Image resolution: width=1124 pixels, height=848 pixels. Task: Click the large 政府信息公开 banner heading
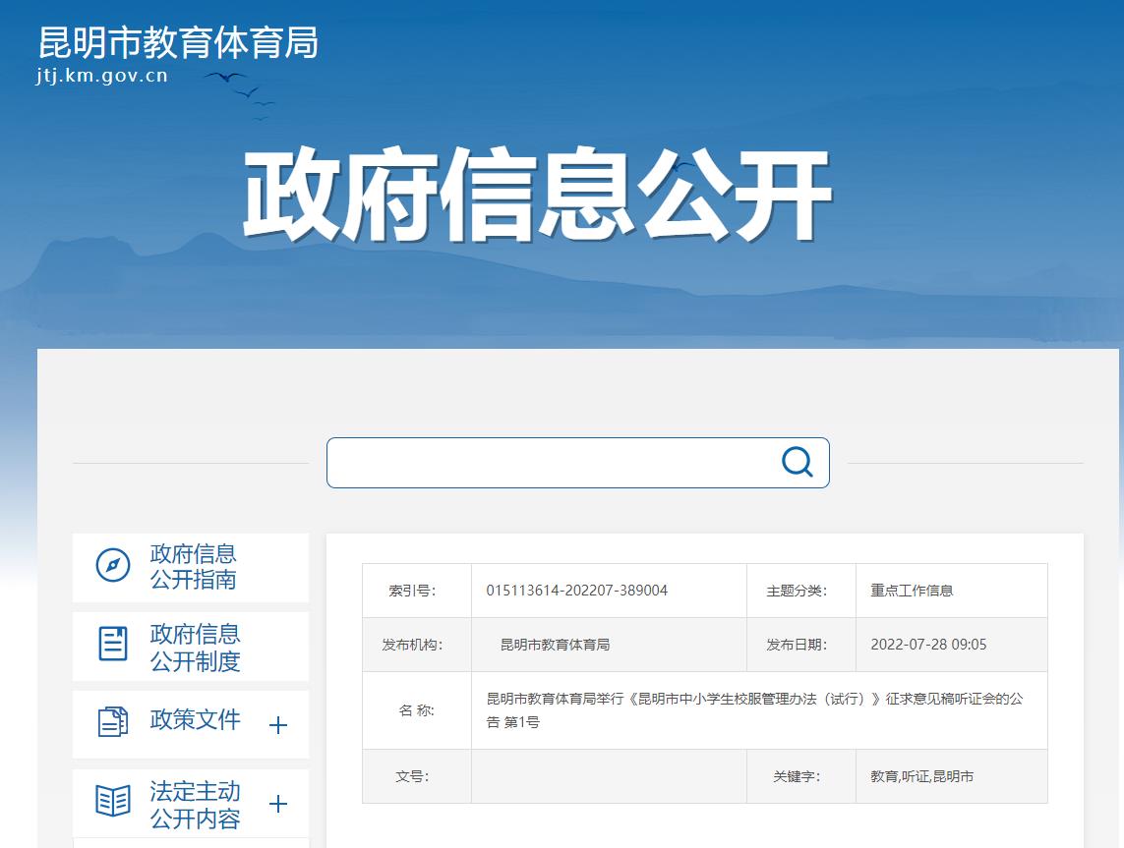click(537, 196)
